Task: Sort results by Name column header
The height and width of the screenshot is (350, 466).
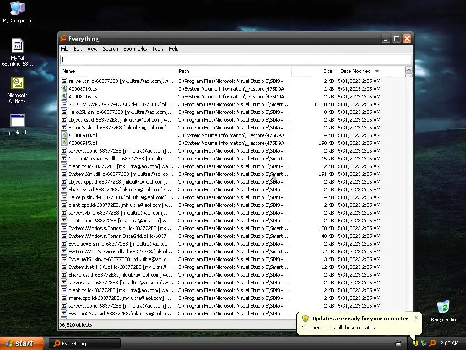Action: (117, 71)
